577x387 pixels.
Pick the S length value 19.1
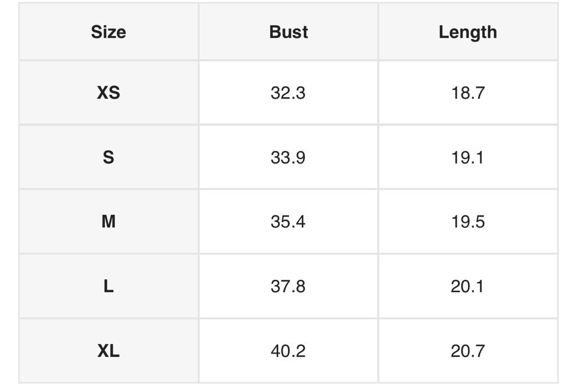(468, 157)
